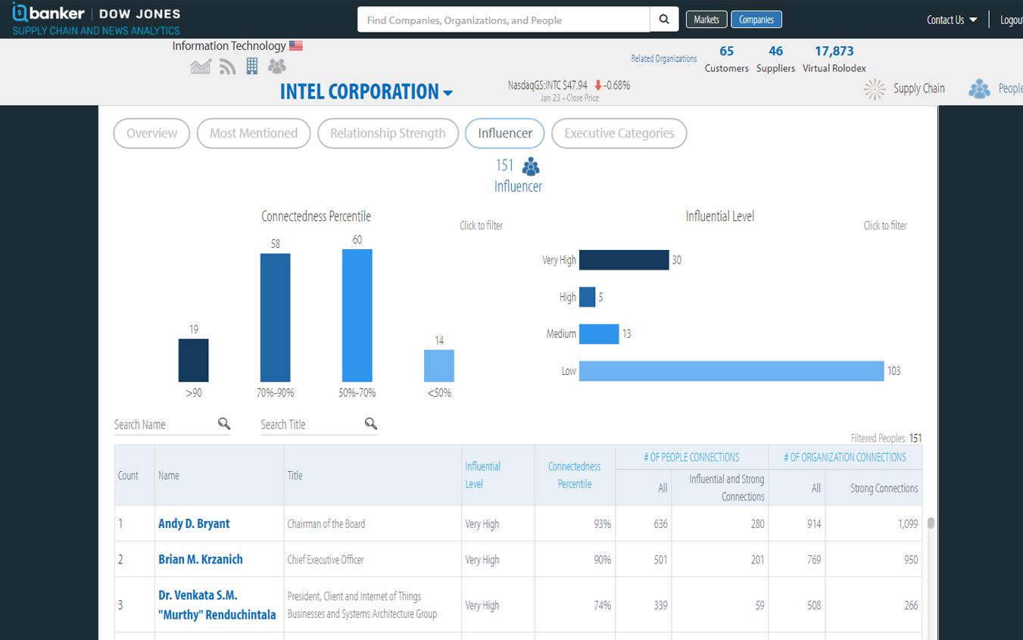
Task: Switch to the Most Mentioned tab
Action: (254, 133)
